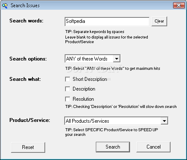Enable the Short Description checkbox
187x160 pixels.
[68, 79]
